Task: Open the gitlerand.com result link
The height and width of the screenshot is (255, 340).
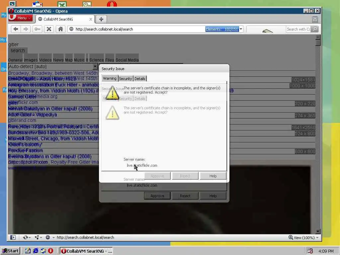Action: tap(22, 120)
